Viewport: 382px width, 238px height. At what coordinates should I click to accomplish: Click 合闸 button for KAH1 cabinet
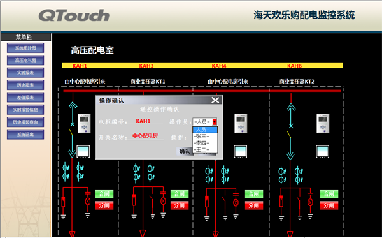pyautogui.click(x=104, y=194)
